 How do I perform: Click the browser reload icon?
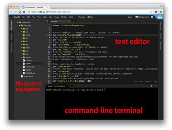[x=20, y=12]
